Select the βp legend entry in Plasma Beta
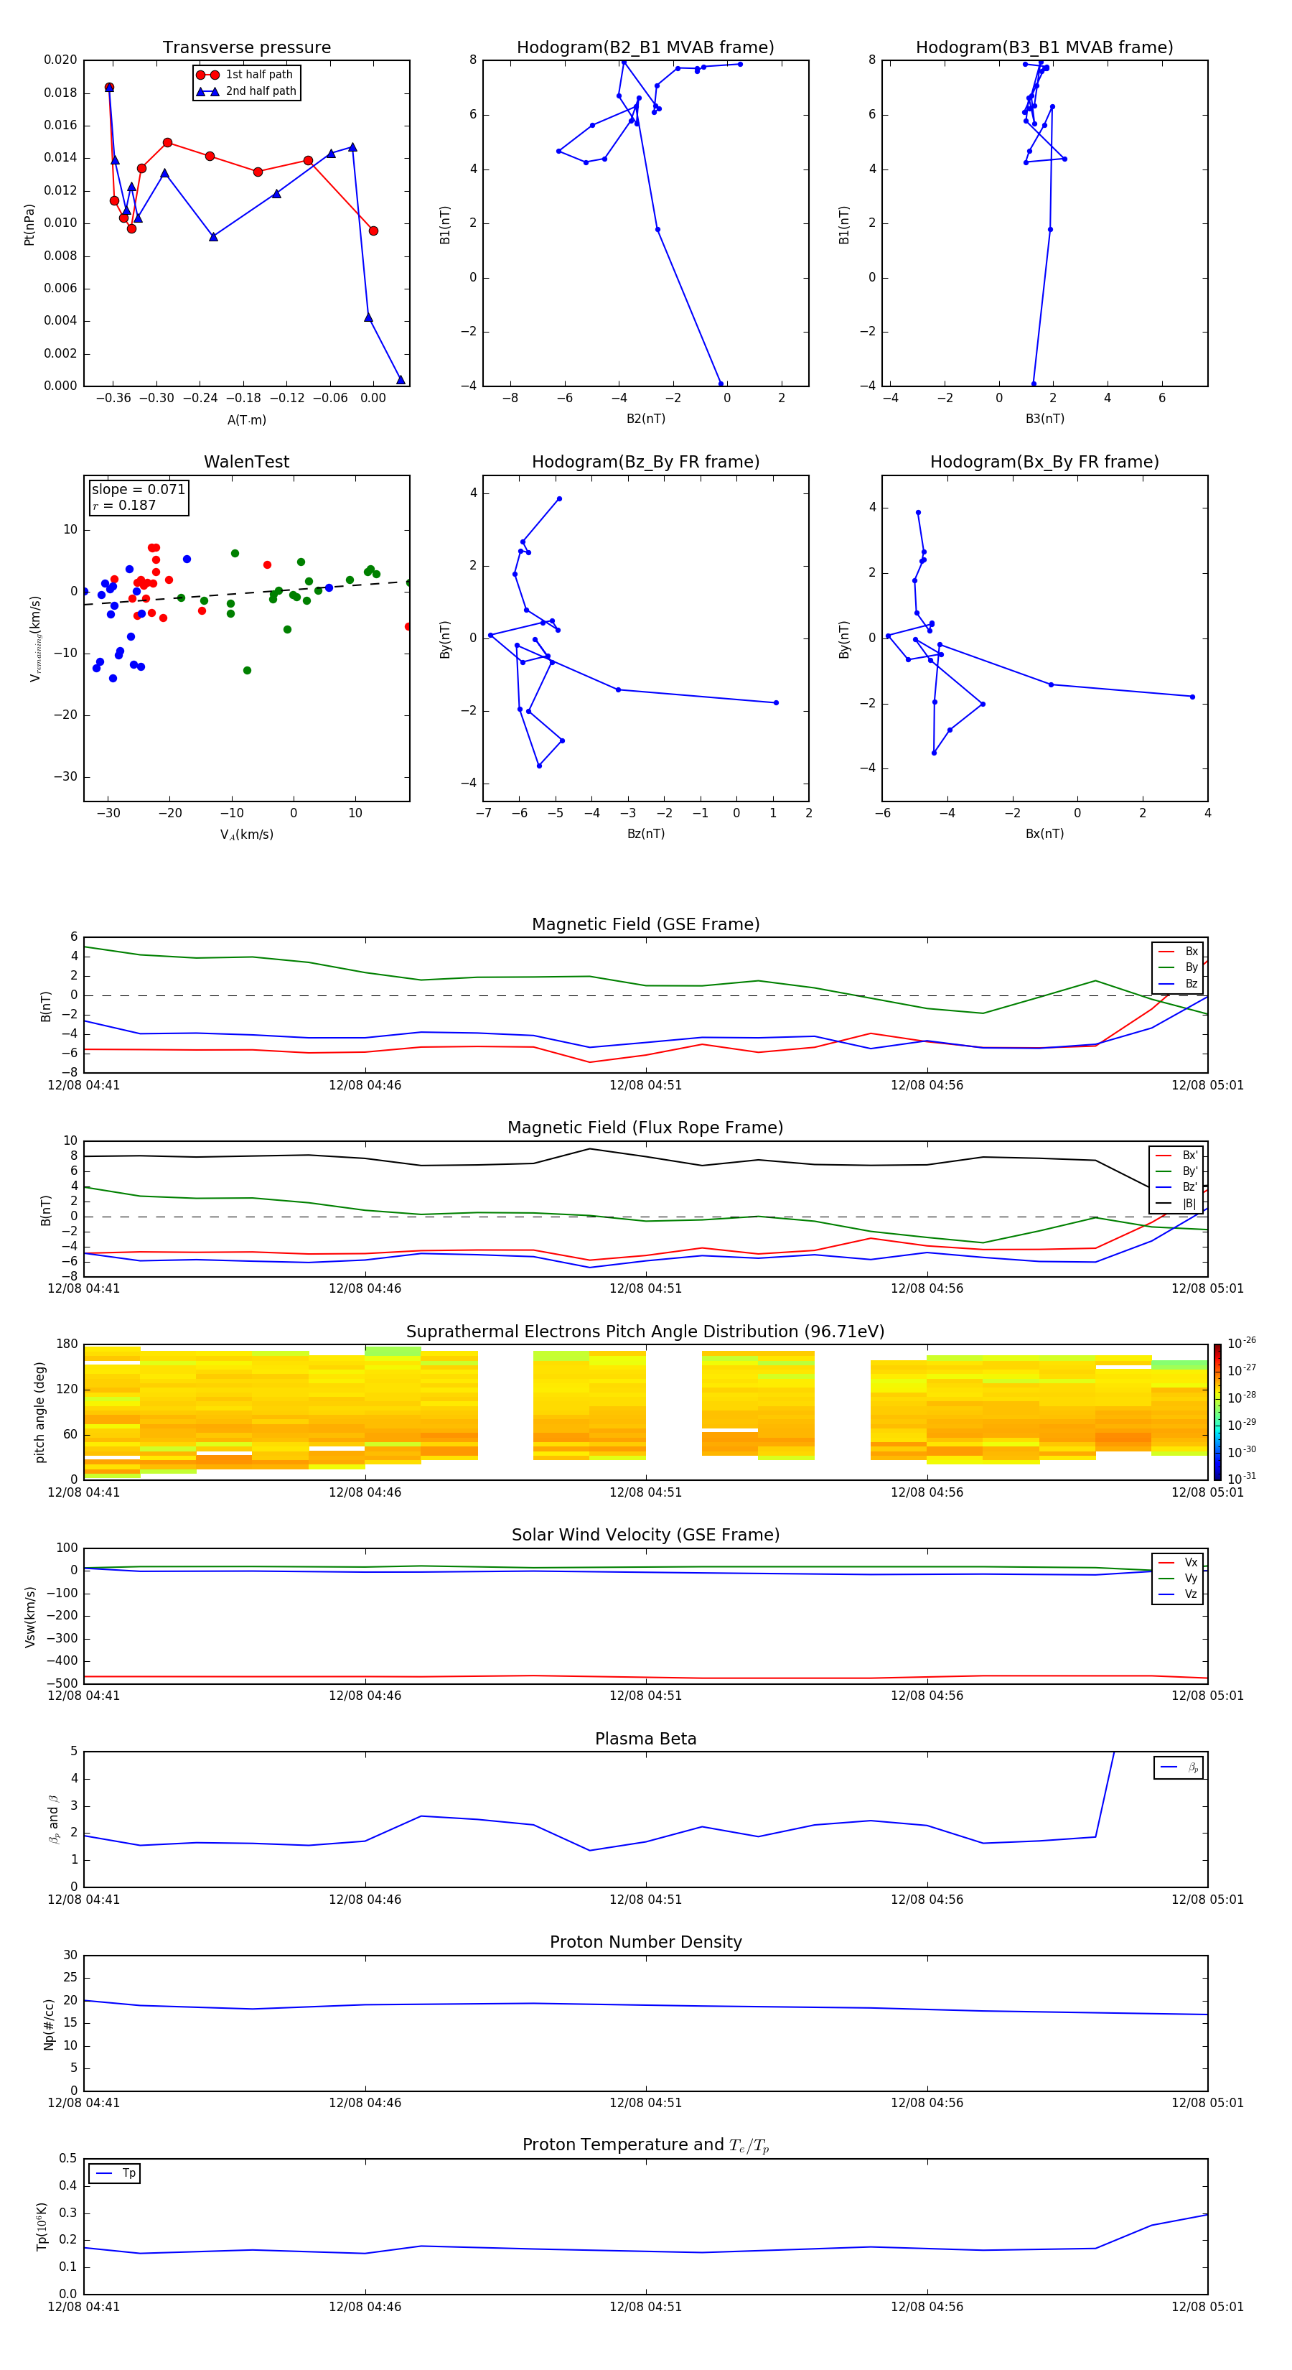The image size is (1292, 2370). [1179, 1767]
